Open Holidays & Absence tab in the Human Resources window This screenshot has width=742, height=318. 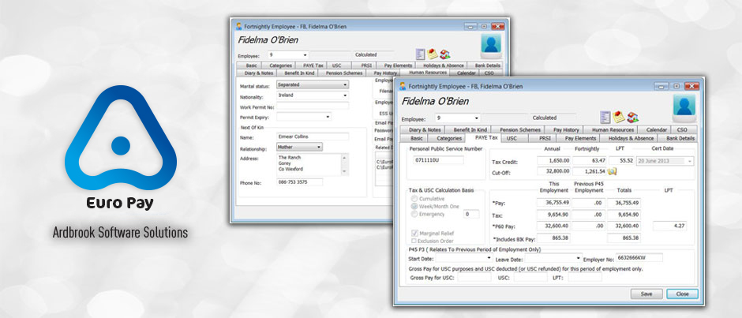tap(442, 65)
